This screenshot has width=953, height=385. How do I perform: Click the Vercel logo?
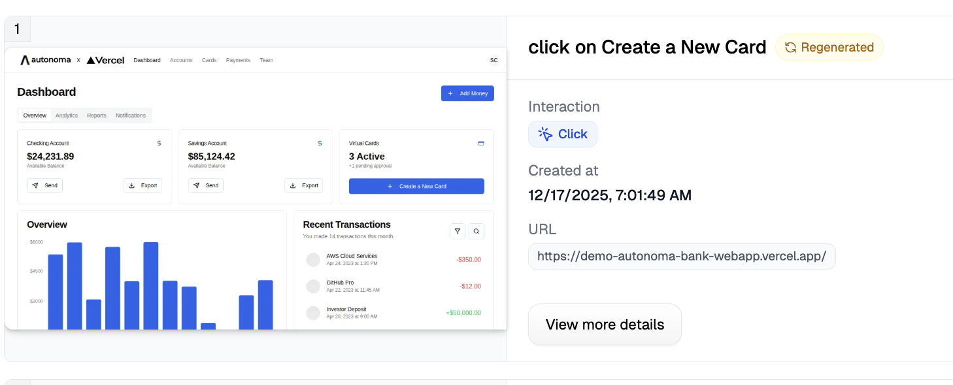coord(105,60)
